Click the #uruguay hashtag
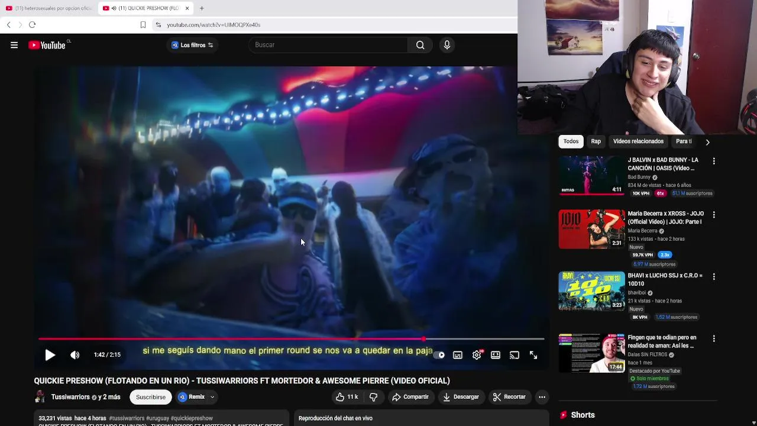757x426 pixels. tap(157, 418)
